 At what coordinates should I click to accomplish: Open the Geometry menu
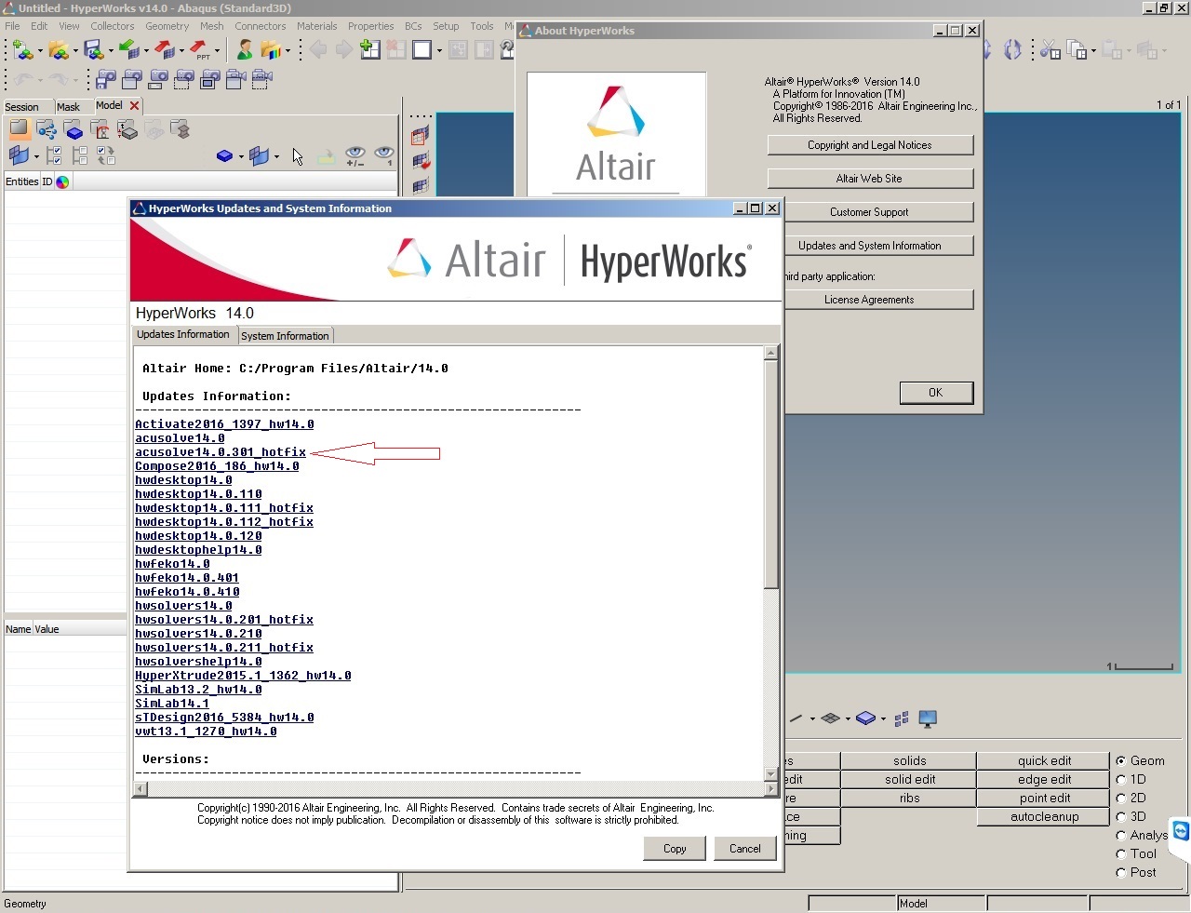coord(167,26)
